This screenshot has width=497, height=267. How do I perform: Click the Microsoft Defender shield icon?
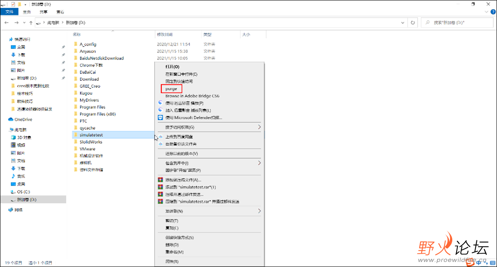tap(160, 118)
